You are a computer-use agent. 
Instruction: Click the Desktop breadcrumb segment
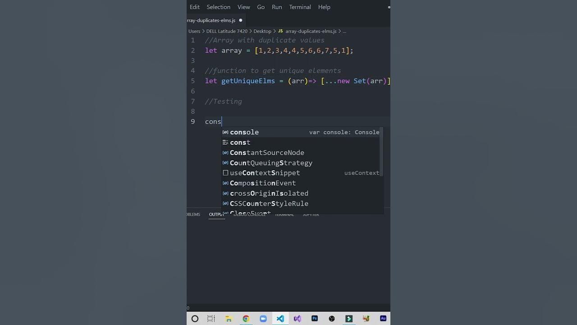click(x=262, y=31)
